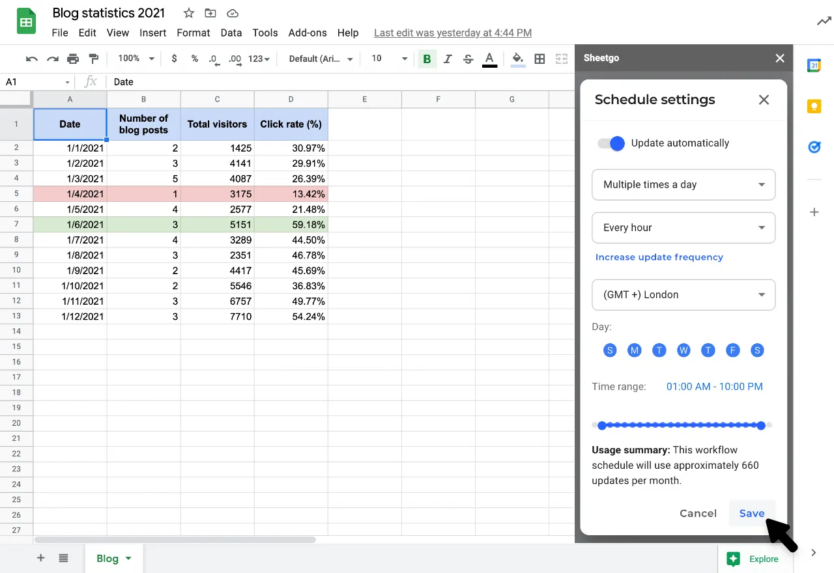
Task: Click the formula bar input
Action: 339,82
